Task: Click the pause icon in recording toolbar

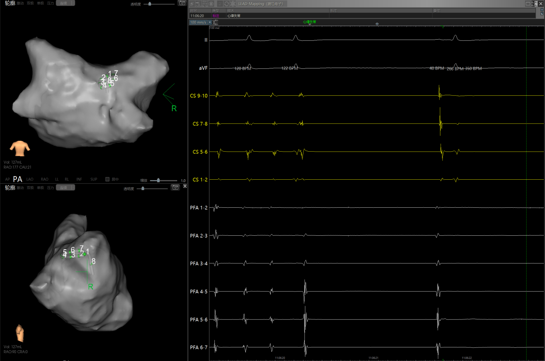Action: 211,4
